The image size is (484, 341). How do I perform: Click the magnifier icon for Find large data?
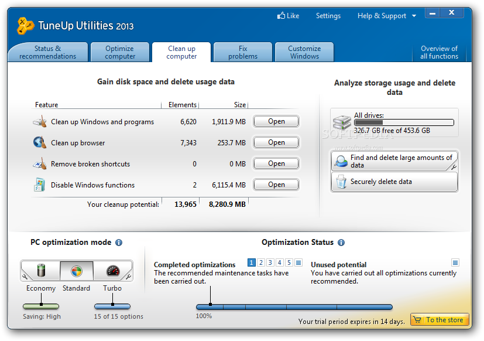point(341,161)
